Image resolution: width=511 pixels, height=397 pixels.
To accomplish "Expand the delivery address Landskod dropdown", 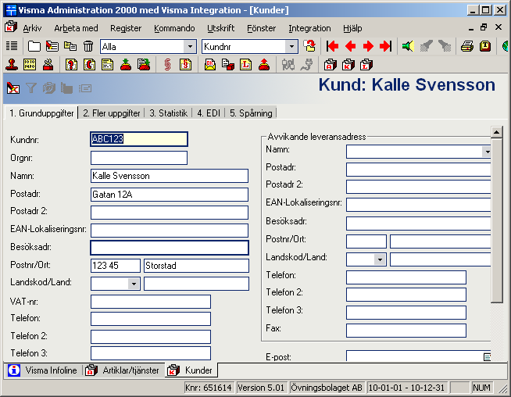I will pyautogui.click(x=380, y=259).
